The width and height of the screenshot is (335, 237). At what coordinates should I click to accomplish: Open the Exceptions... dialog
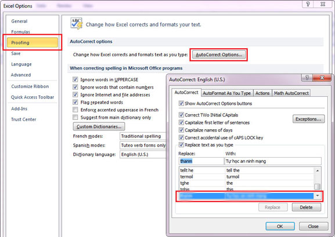pyautogui.click(x=308, y=119)
